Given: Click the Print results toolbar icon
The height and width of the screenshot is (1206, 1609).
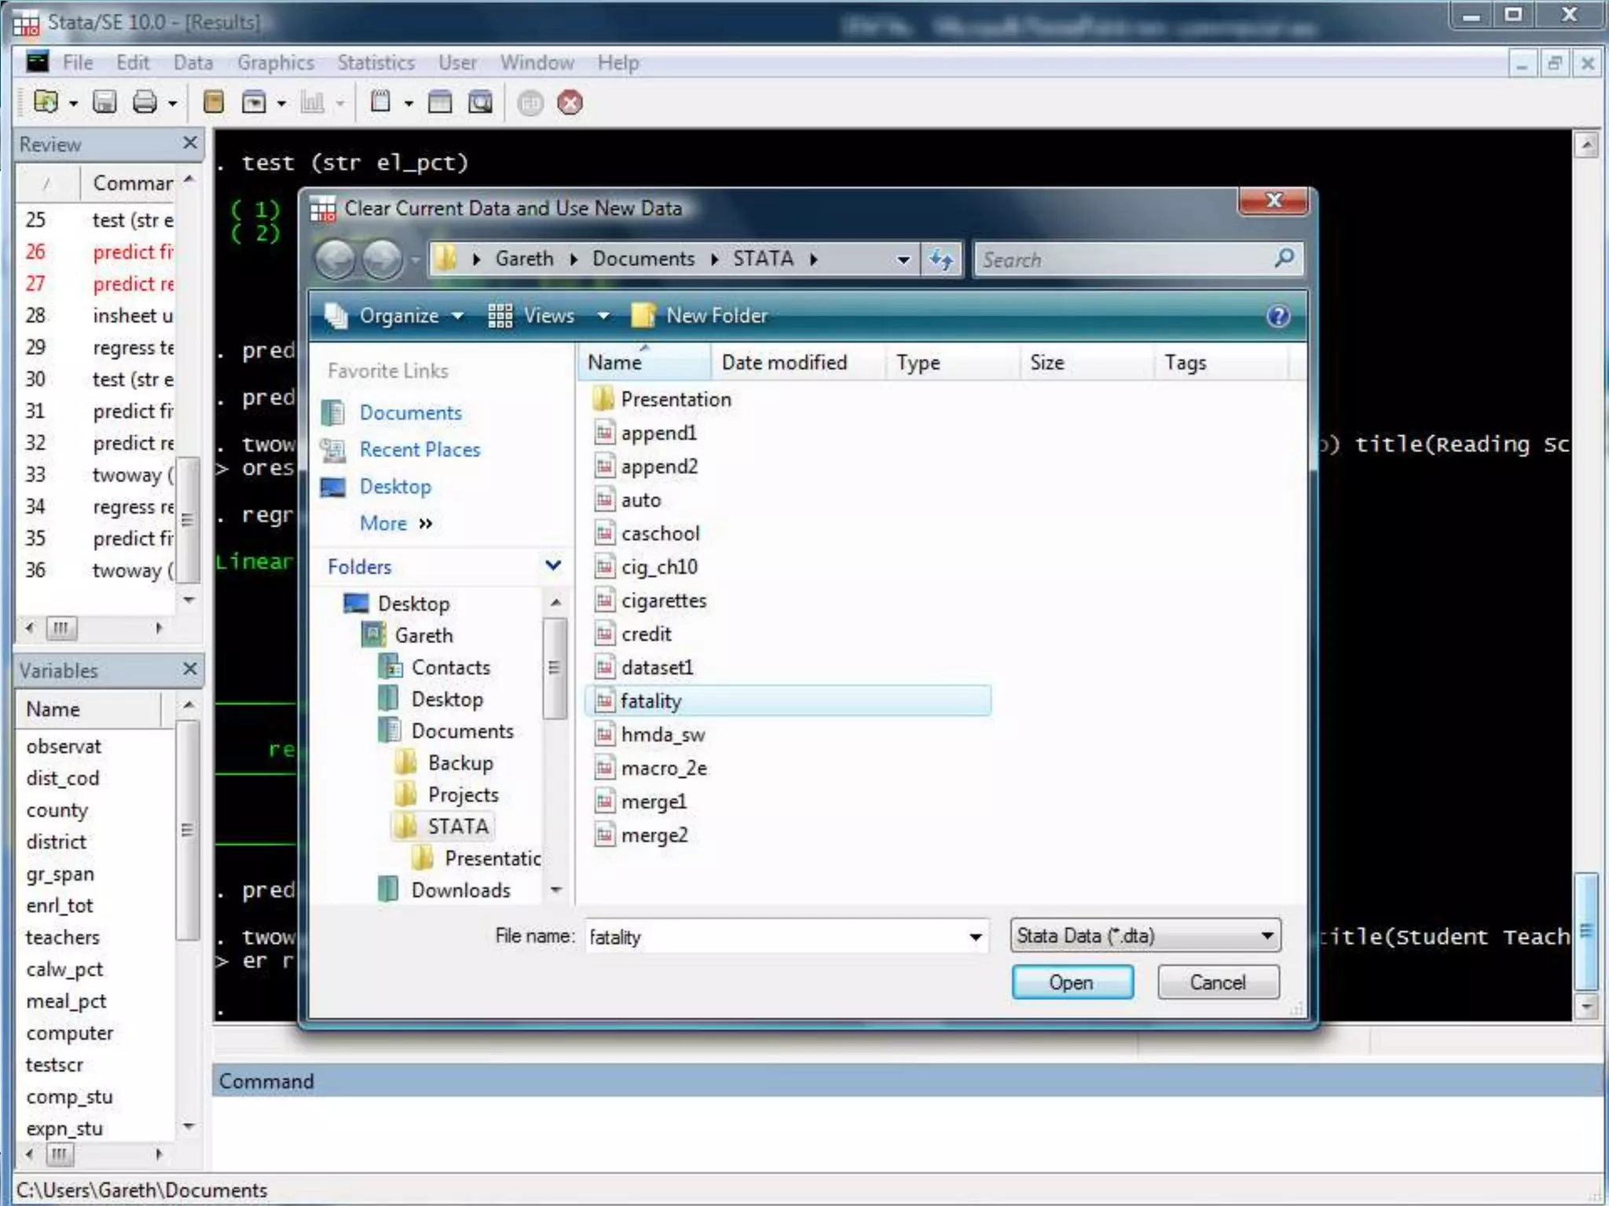Looking at the screenshot, I should click(x=145, y=103).
